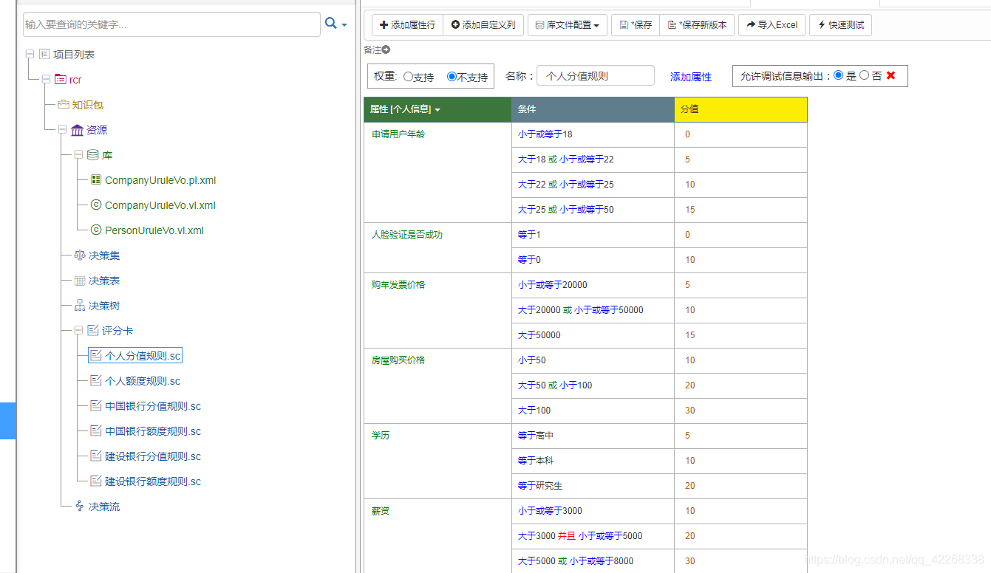This screenshot has width=991, height=573.
Task: Collapse the 评分卡 tree node
Action: tap(78, 331)
